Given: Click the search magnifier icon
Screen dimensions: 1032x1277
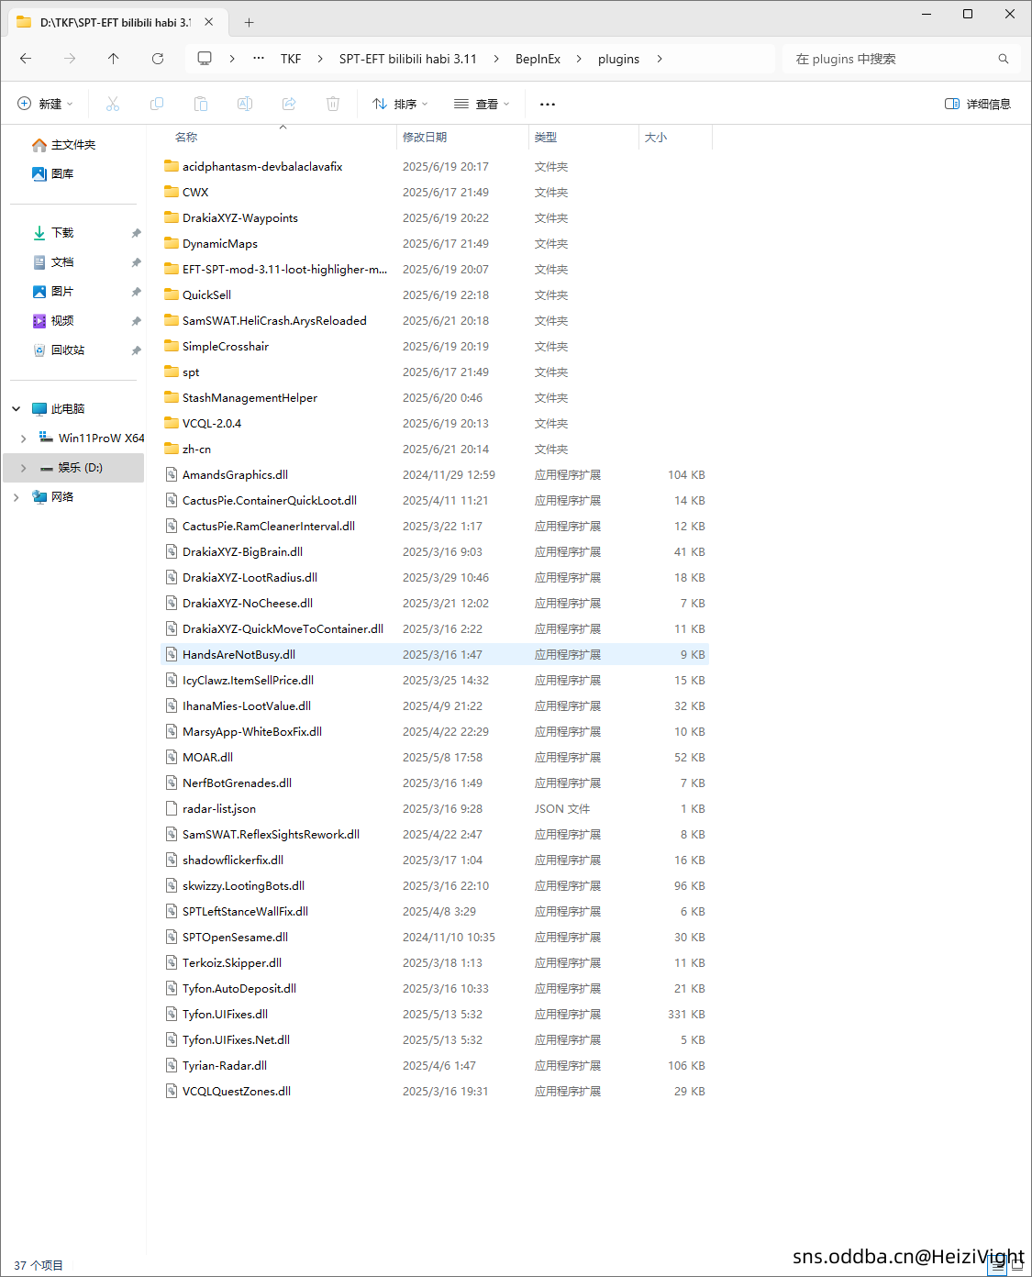Looking at the screenshot, I should click(1004, 59).
